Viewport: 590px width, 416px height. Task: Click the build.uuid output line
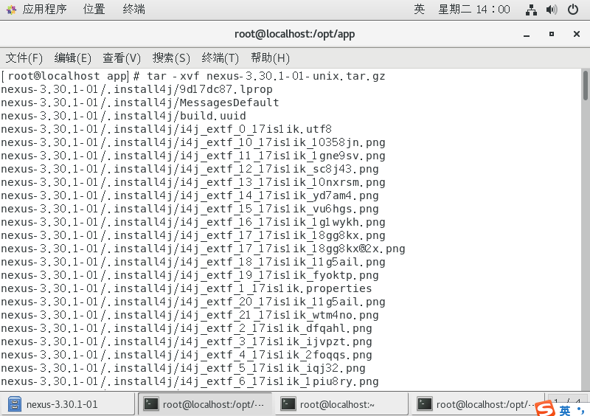123,116
